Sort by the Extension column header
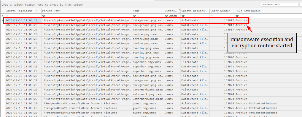 (172, 11)
